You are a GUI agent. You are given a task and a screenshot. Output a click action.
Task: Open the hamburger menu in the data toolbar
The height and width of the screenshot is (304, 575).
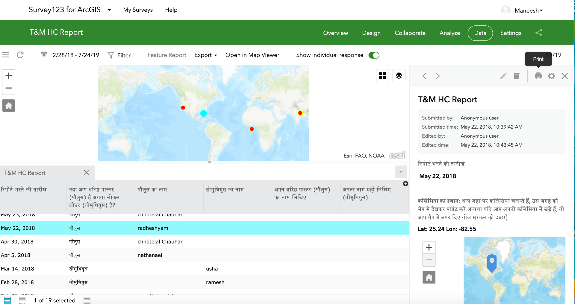5,55
